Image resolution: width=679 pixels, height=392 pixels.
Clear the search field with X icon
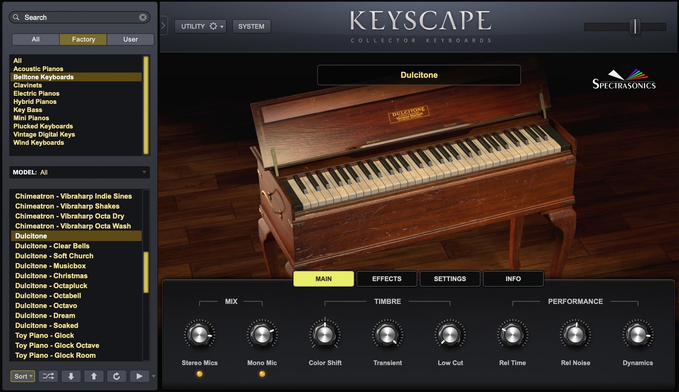pos(143,17)
